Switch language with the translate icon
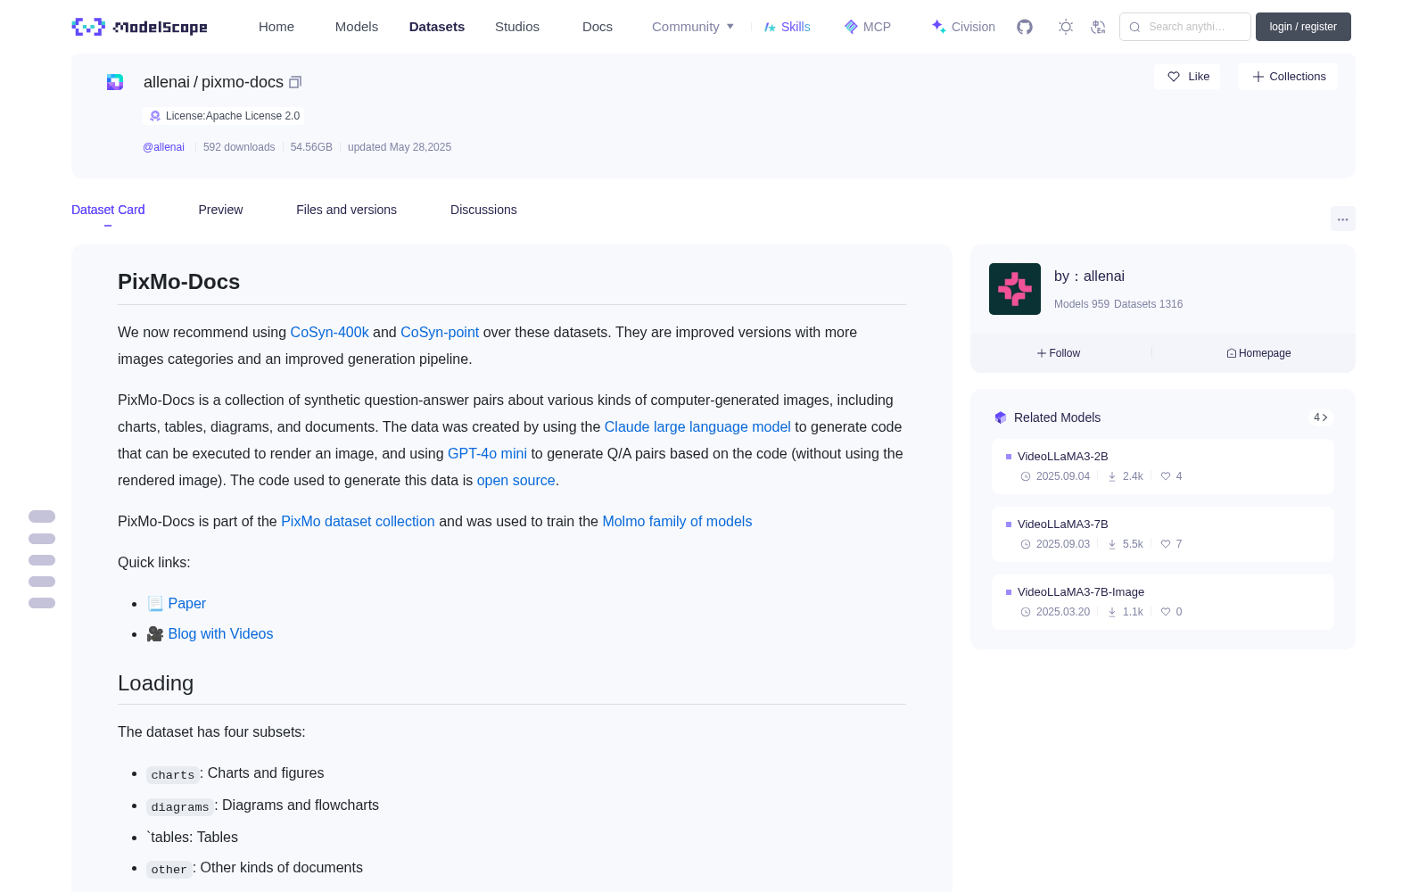The image size is (1427, 892). point(1099,27)
